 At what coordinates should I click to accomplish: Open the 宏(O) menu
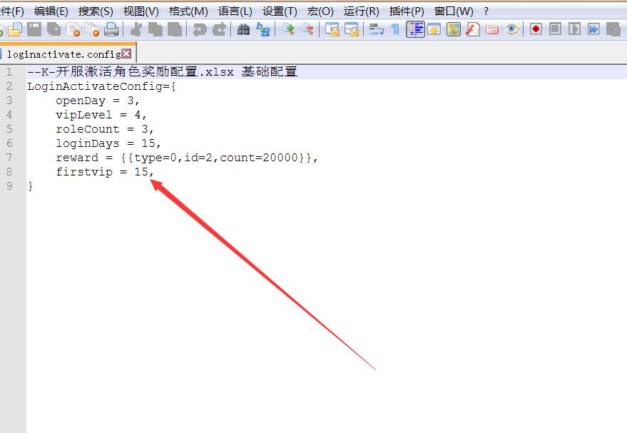[x=320, y=11]
